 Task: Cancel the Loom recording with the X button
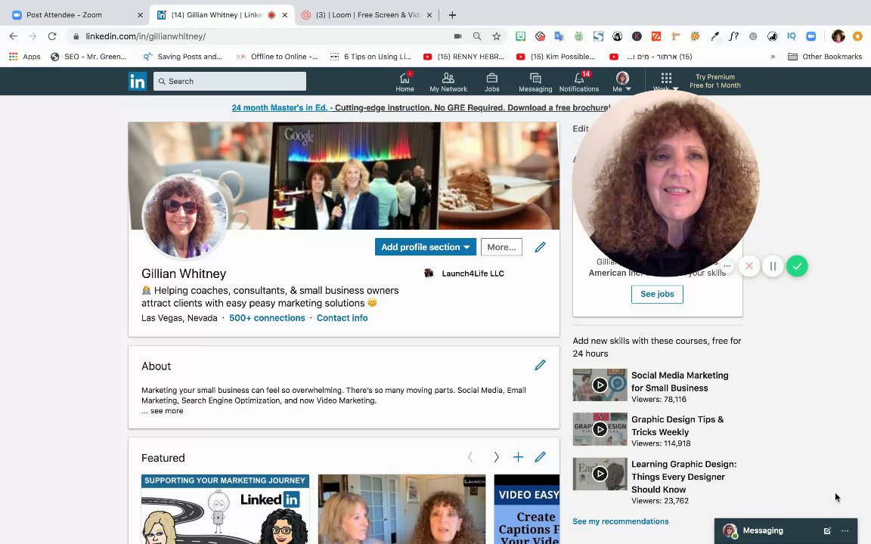749,267
